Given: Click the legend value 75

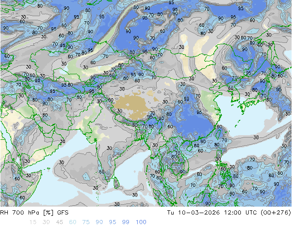Looking at the screenshot, I should [x=86, y=222].
